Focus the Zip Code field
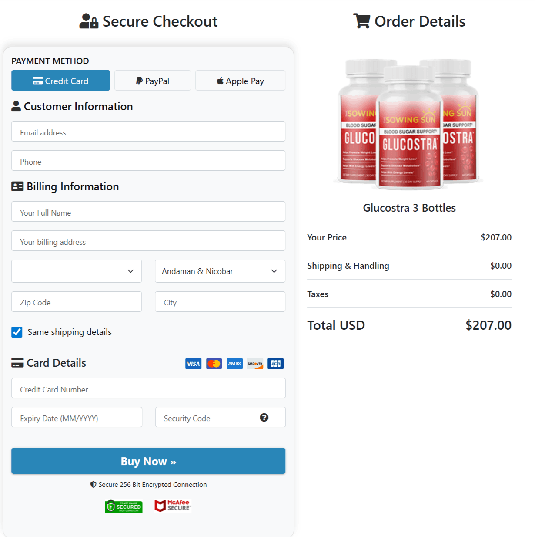The height and width of the screenshot is (537, 535). pos(77,302)
